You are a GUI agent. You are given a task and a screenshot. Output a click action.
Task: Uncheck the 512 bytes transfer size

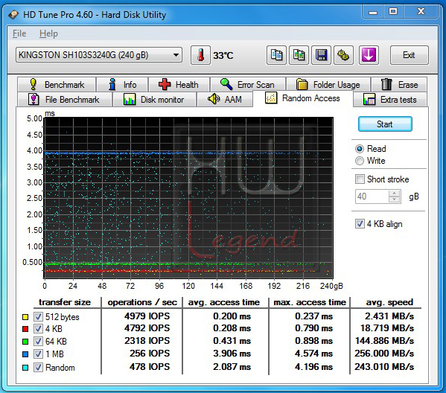pyautogui.click(x=38, y=316)
